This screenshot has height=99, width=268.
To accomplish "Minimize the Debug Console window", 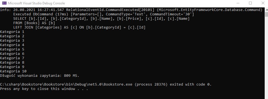I will click(238, 3).
